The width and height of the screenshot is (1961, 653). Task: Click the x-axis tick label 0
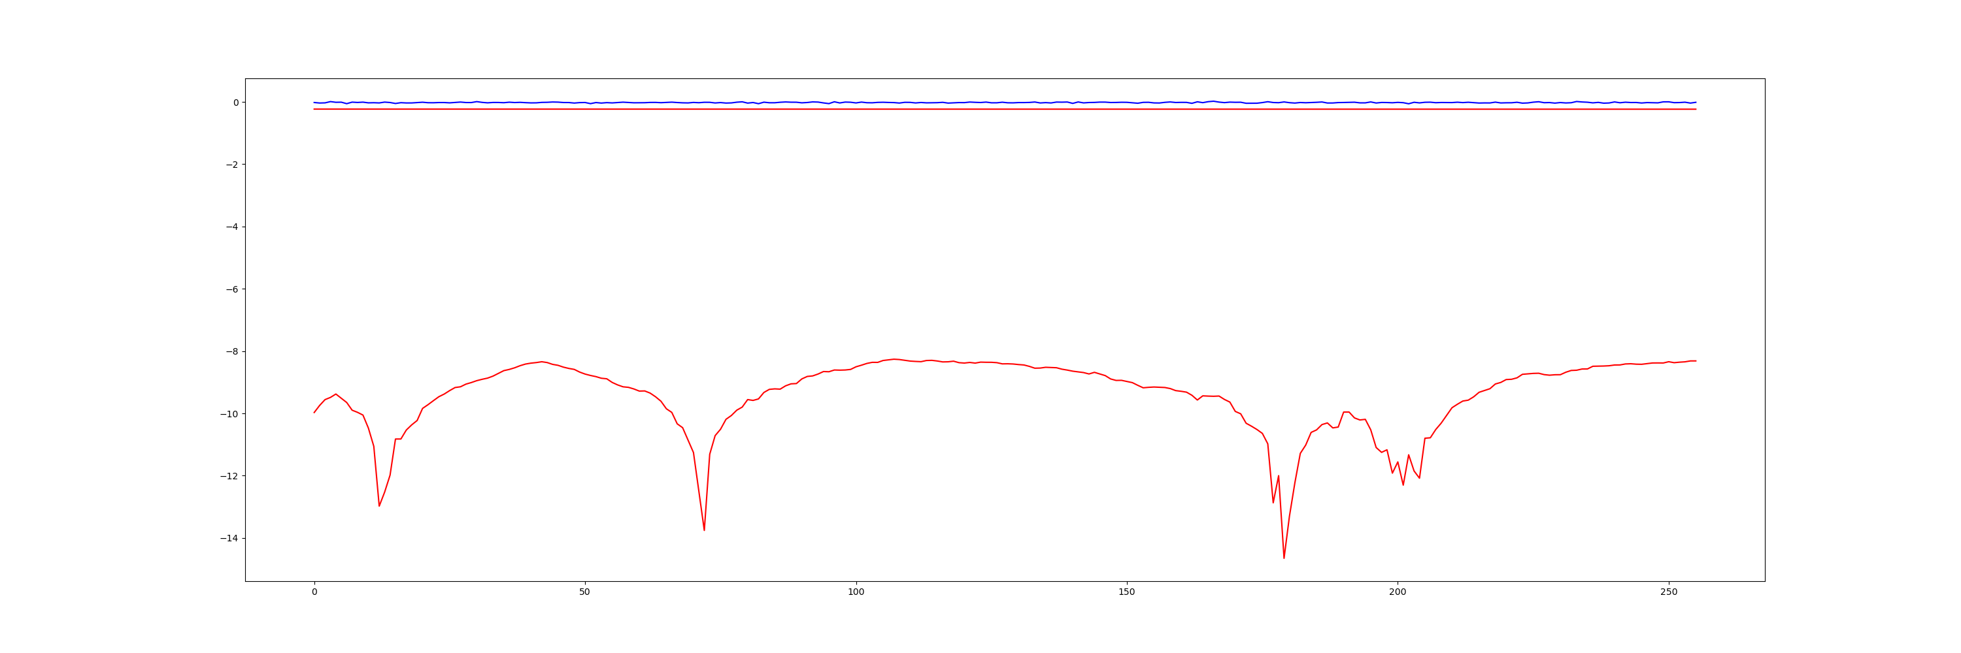coord(314,592)
